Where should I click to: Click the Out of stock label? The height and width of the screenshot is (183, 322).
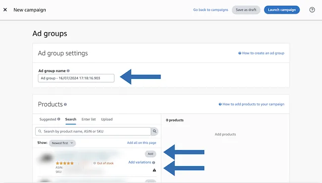click(105, 163)
